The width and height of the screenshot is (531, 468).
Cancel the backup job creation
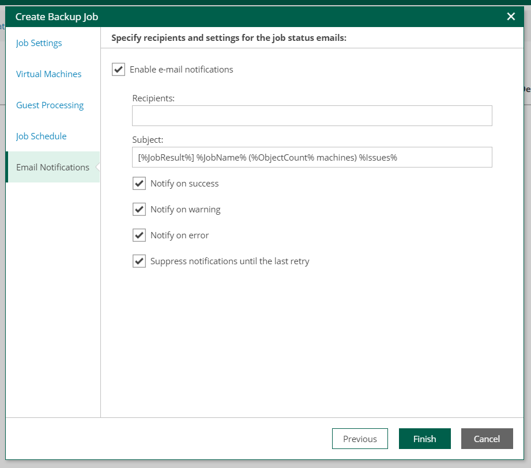coord(487,439)
